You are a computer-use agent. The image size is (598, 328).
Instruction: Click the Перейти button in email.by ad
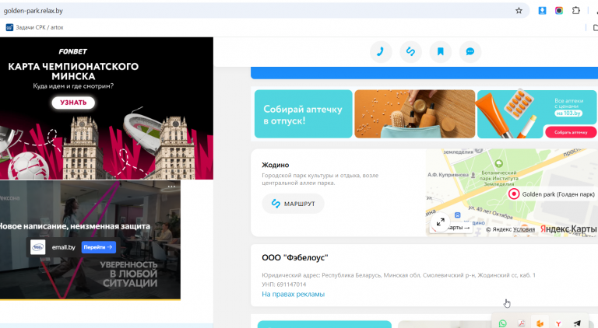tap(98, 247)
